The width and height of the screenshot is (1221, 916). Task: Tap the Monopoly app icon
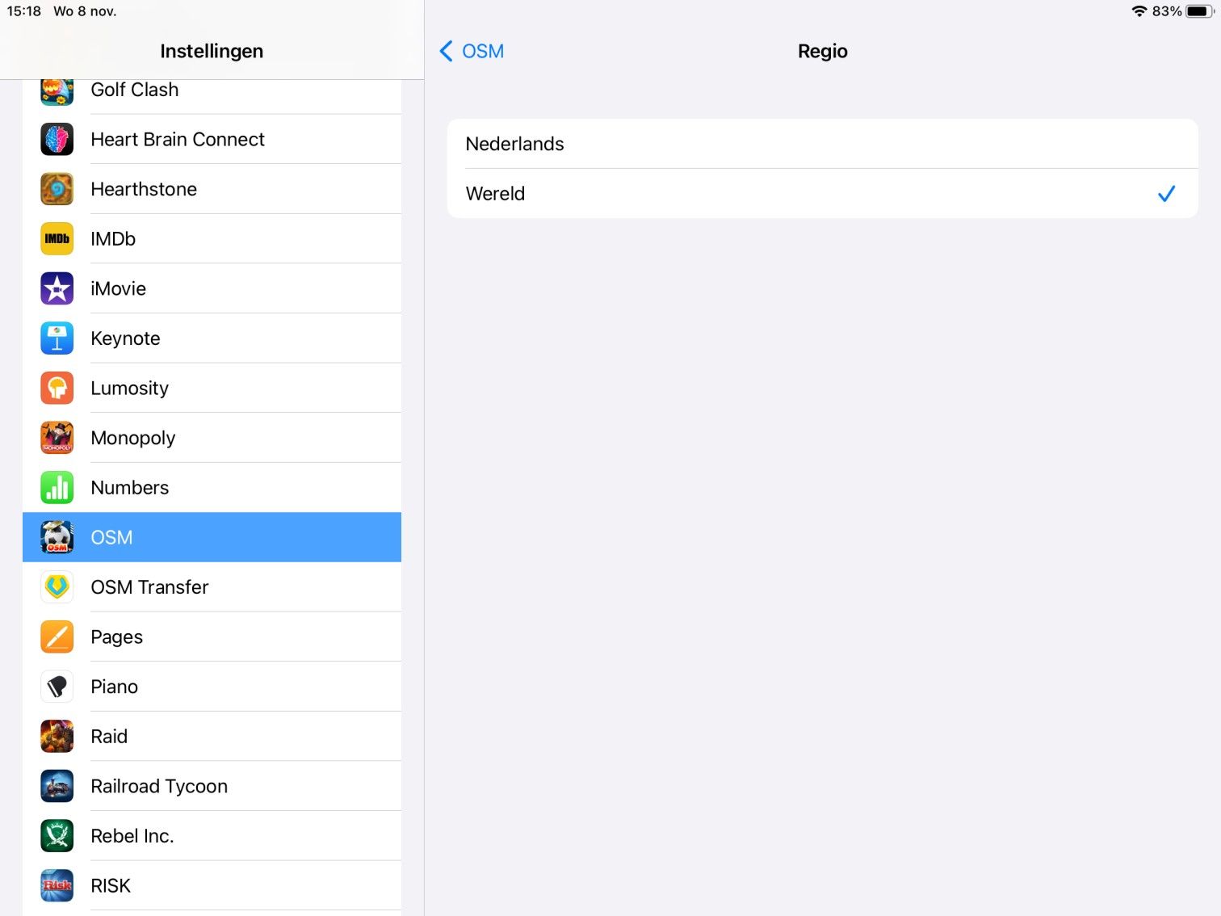57,438
